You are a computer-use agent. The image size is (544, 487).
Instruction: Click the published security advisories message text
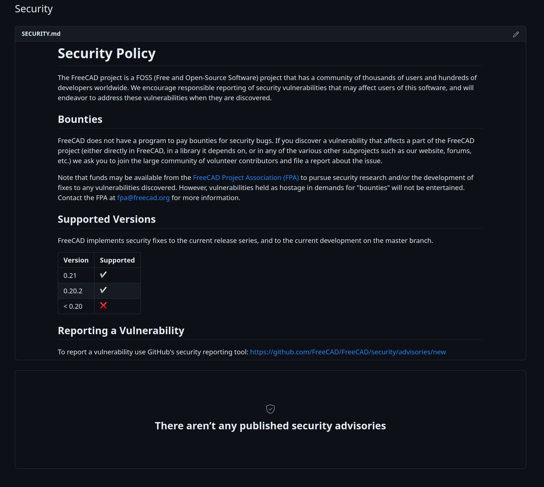[270, 426]
